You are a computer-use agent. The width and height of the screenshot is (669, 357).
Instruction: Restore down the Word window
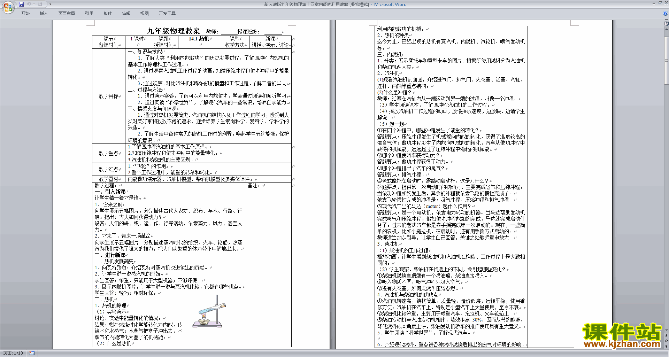coord(660,3)
